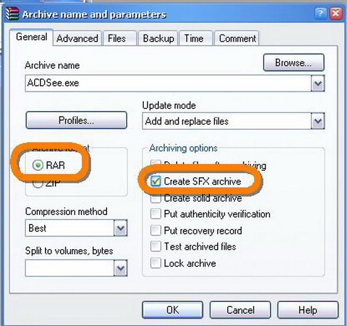
Task: Uncheck the Create SFX archive checkbox
Action: 156,182
